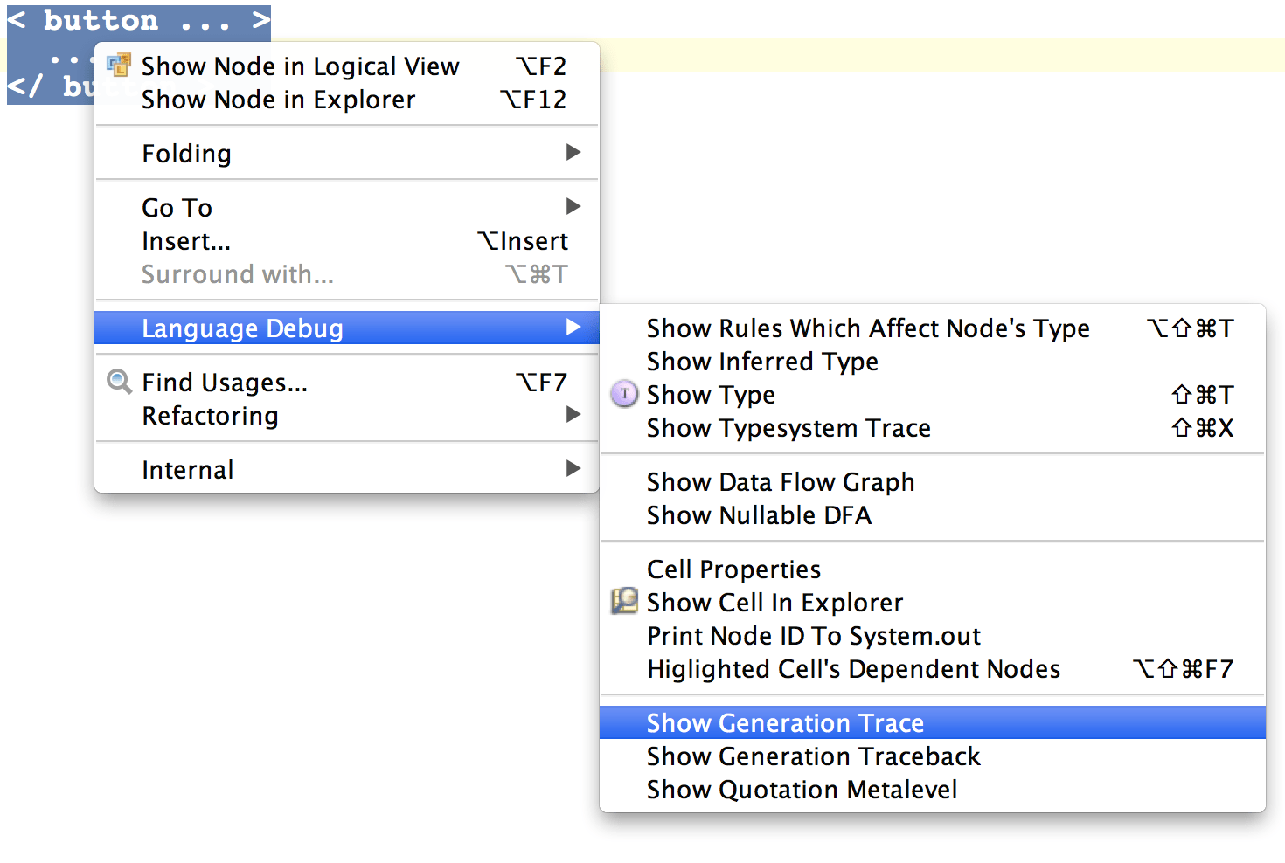Viewport: 1285px width, 863px height.
Task: Select Show Rules Which Affect Node's Type
Action: (x=867, y=328)
